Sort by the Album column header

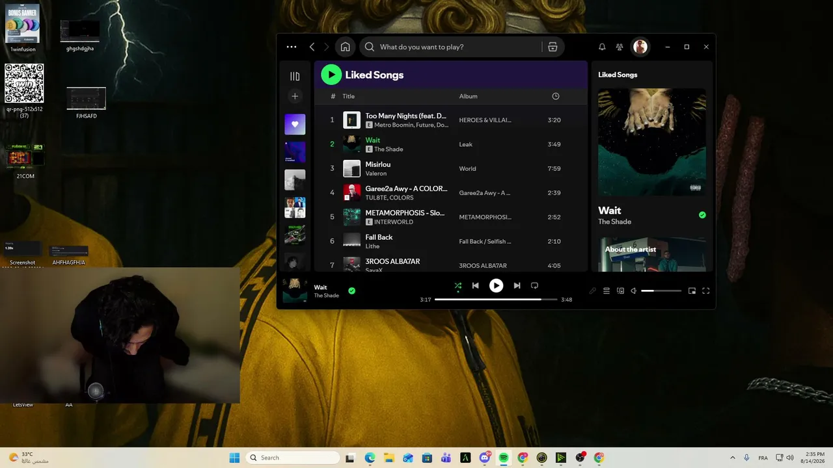(469, 96)
